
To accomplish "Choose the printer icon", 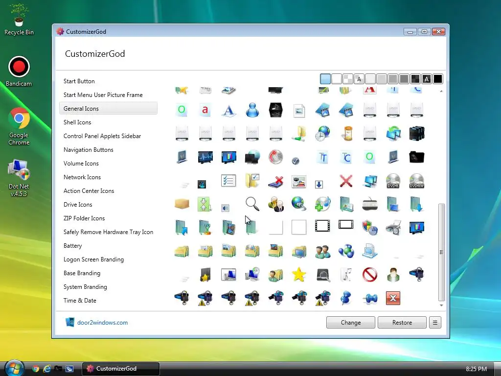I will [x=393, y=228].
